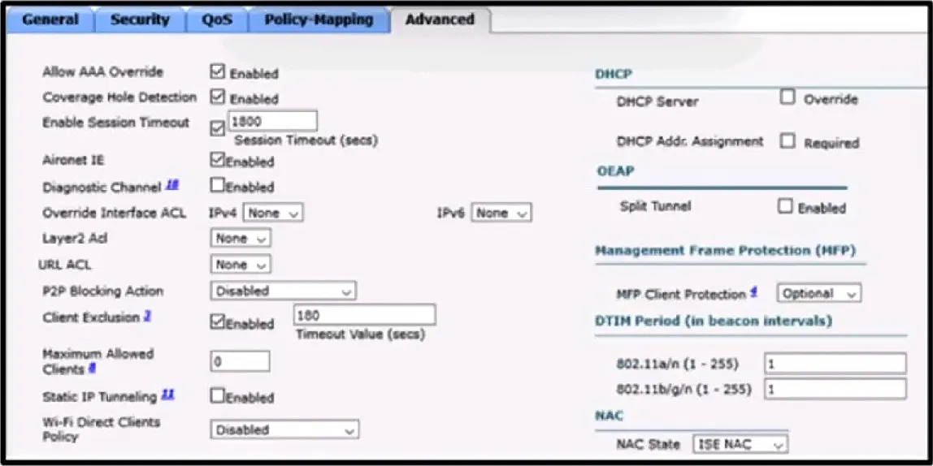
Task: Expand the NAC State dropdown
Action: [741, 444]
